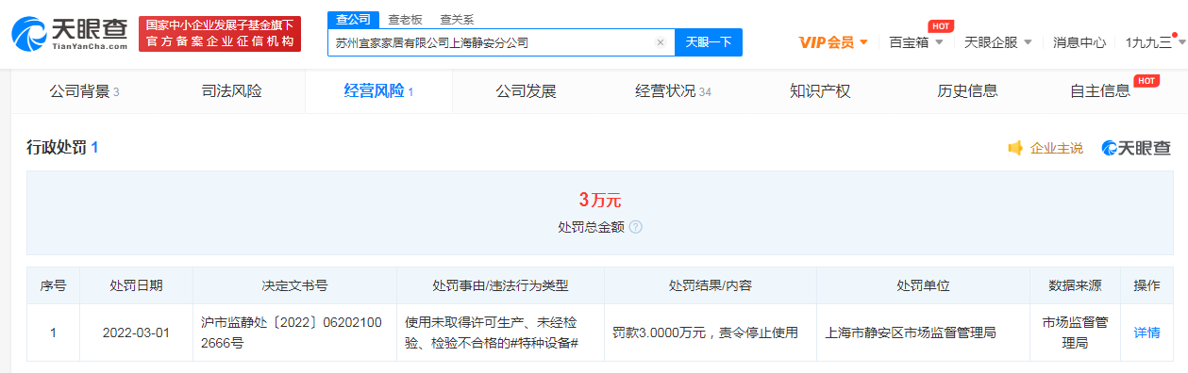Click the red official credit agency banner
This screenshot has width=1188, height=373.
pos(220,34)
